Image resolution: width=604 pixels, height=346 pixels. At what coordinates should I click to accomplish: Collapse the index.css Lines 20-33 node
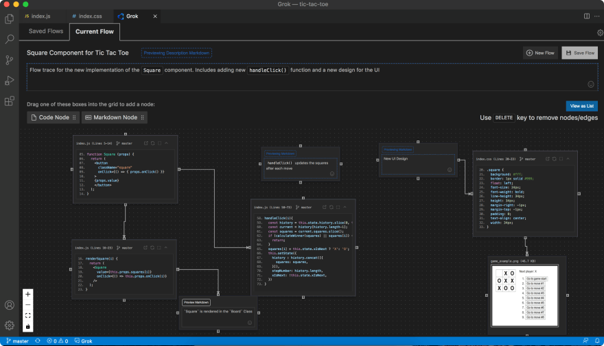[x=568, y=159]
